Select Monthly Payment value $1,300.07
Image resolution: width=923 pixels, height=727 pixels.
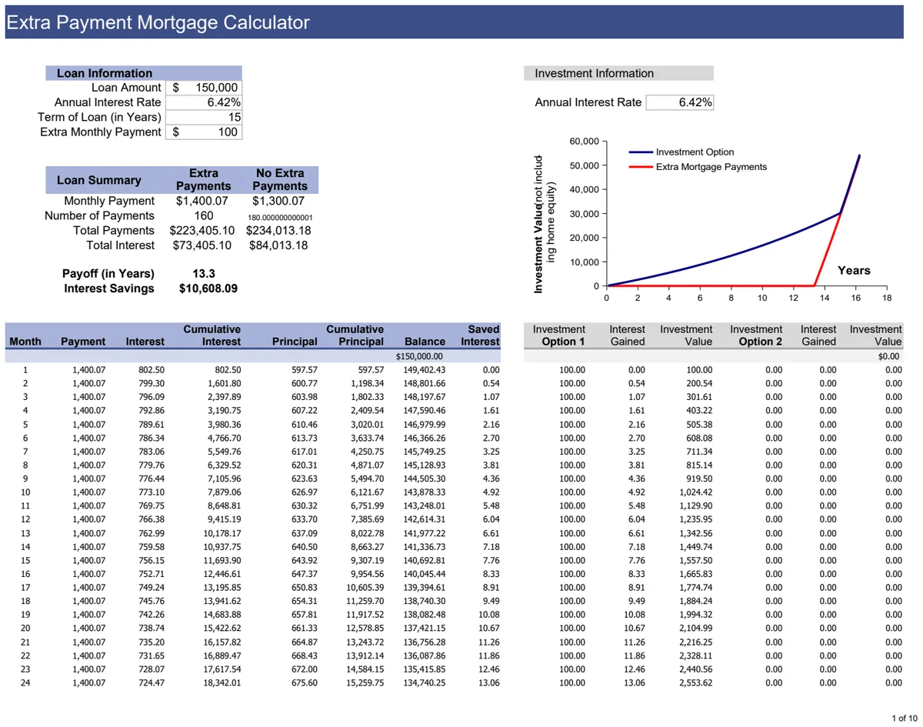tap(280, 201)
